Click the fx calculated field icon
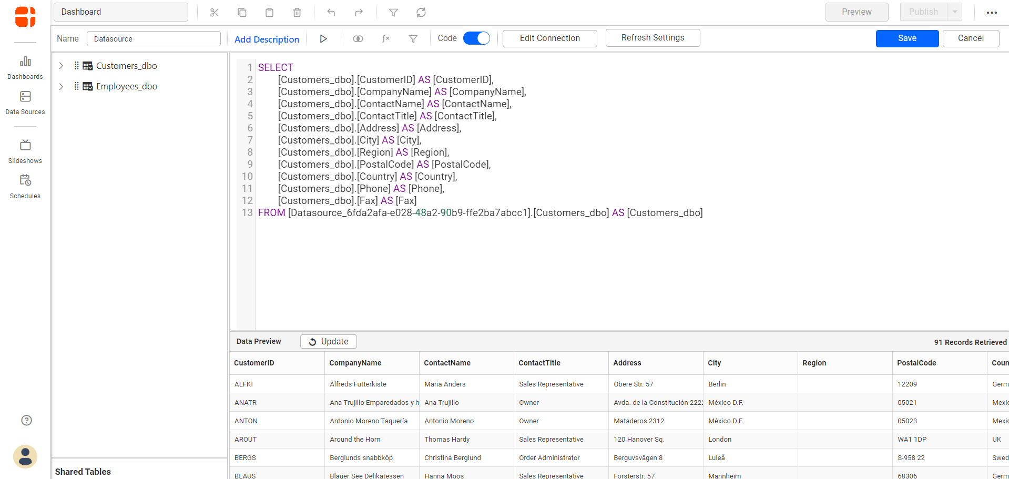 (x=385, y=38)
